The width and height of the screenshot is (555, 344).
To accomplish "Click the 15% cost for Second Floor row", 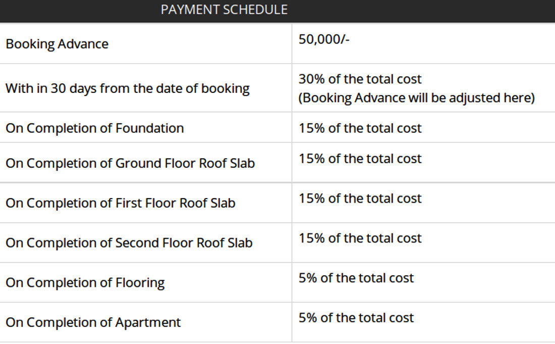I will coord(360,238).
